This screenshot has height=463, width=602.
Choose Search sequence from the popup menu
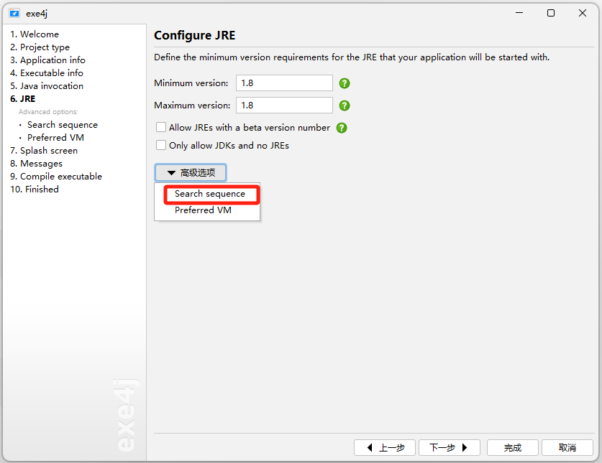click(209, 194)
